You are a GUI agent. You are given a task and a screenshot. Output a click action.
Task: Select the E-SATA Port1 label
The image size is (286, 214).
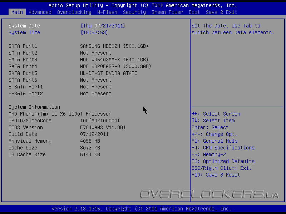26,87
